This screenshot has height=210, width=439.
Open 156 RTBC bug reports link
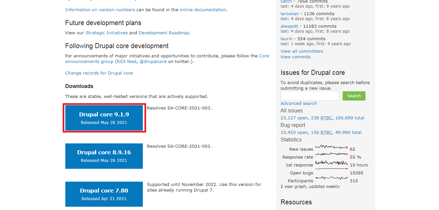point(322,132)
